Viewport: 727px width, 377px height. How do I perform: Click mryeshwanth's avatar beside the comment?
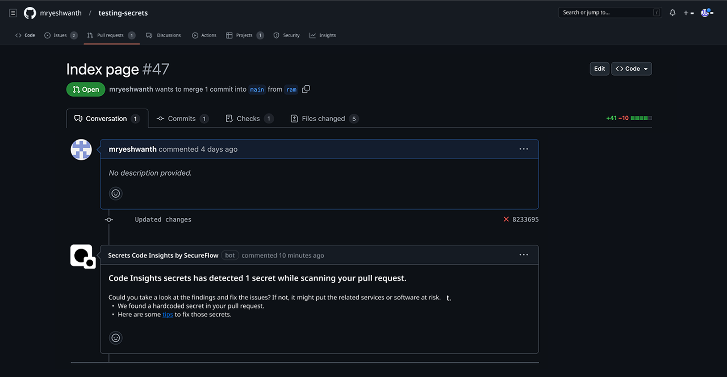[81, 150]
